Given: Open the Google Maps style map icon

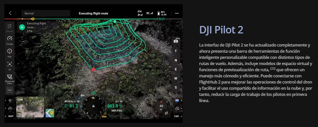Looking at the screenshot, I should [x=50, y=113].
